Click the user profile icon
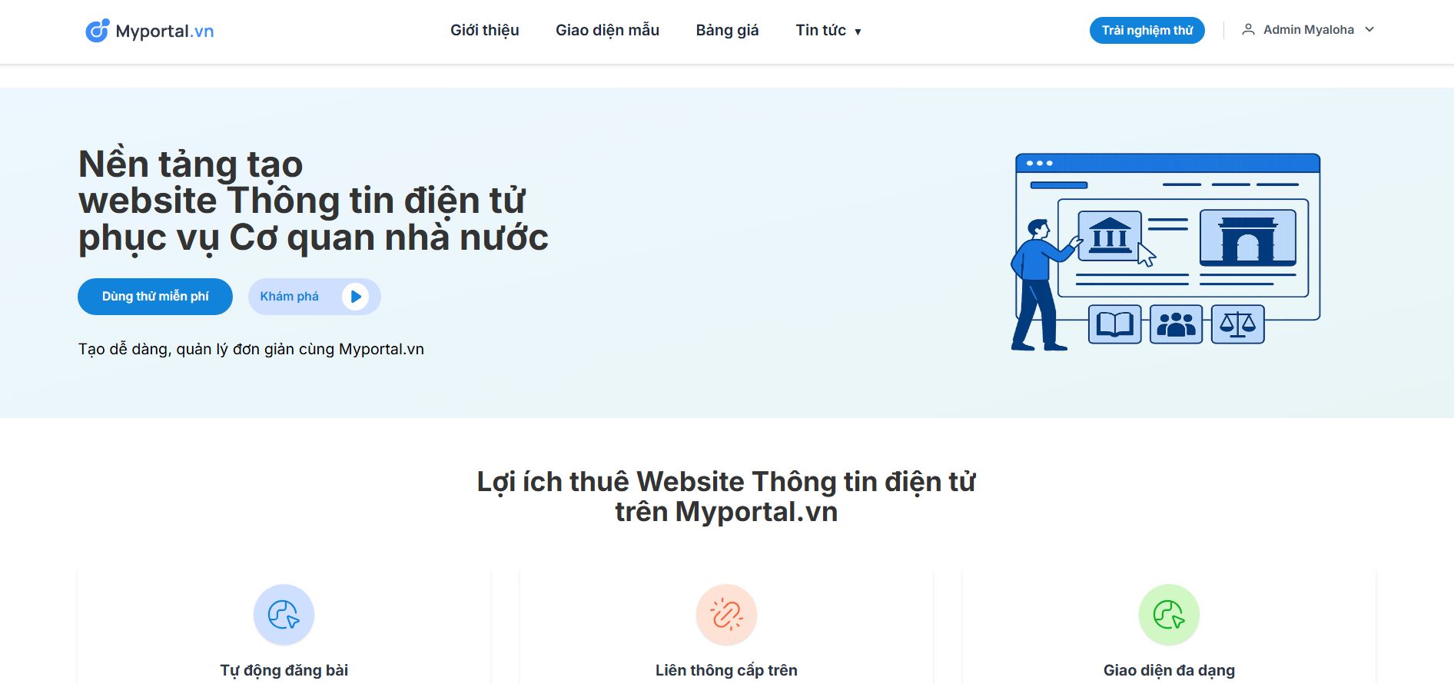Image resolution: width=1454 pixels, height=684 pixels. [1248, 30]
